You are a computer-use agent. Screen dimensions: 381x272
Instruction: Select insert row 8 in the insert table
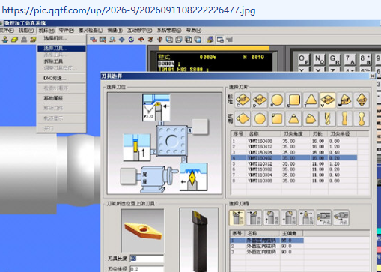tap(294, 181)
